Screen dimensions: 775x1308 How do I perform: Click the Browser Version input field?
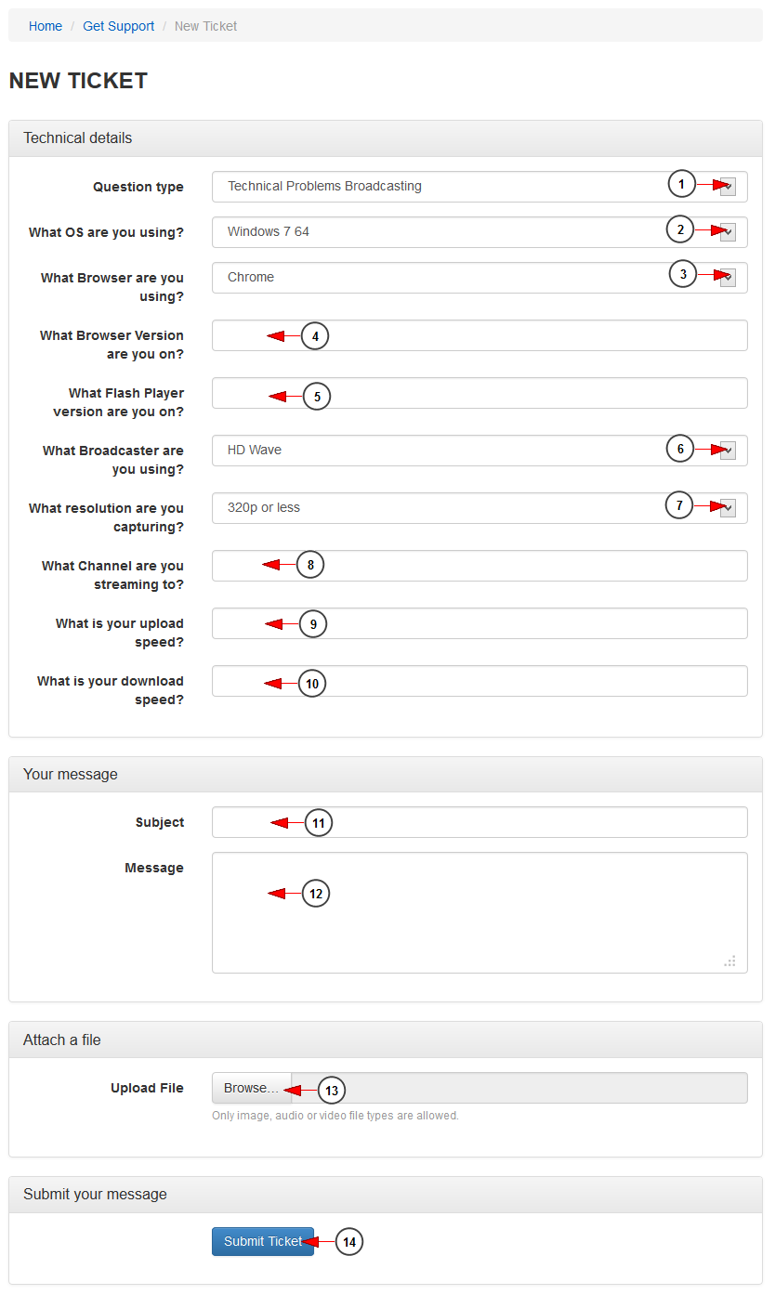pos(479,335)
